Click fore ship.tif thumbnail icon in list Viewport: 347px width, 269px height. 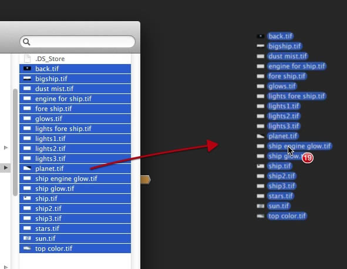(x=27, y=108)
